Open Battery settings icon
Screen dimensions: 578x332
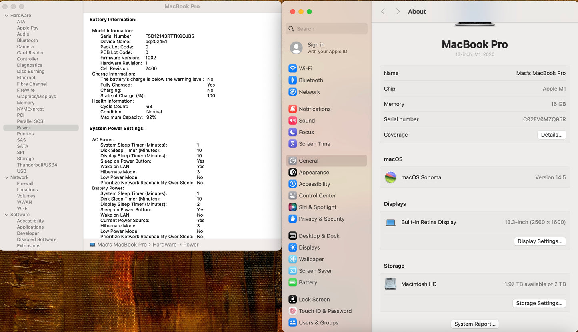point(292,282)
